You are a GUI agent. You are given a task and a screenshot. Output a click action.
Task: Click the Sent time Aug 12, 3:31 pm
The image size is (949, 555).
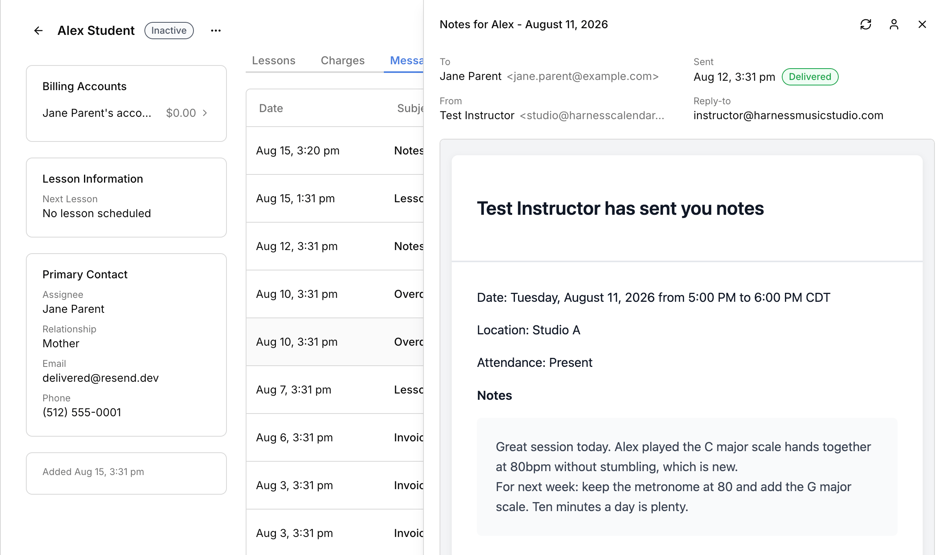click(x=734, y=77)
